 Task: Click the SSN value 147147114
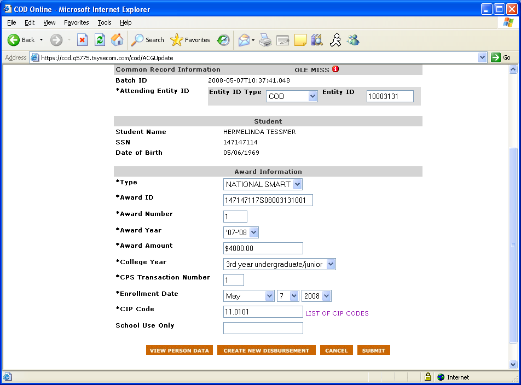coord(240,142)
